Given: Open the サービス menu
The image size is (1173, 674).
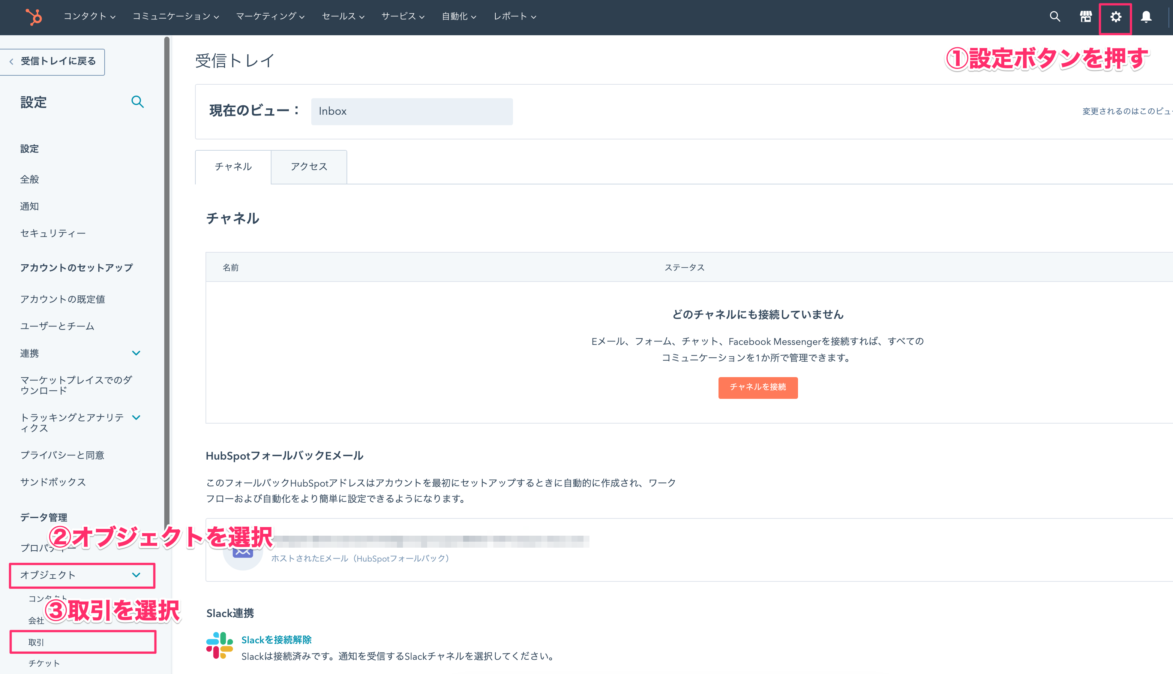Looking at the screenshot, I should point(403,16).
